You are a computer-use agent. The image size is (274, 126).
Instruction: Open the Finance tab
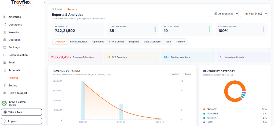[x=181, y=42]
